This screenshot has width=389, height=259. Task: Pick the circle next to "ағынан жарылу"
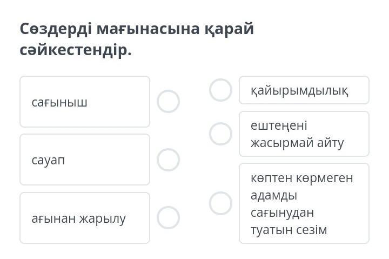(x=168, y=217)
